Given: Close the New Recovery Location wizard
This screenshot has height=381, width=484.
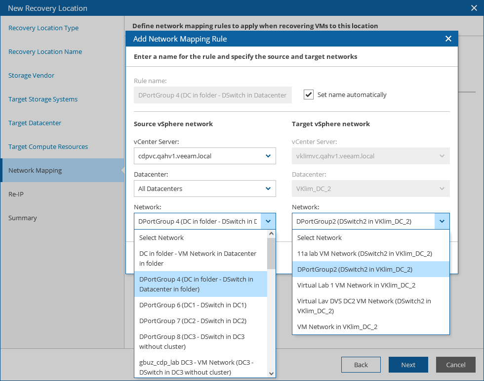Looking at the screenshot, I should pyautogui.click(x=474, y=8).
